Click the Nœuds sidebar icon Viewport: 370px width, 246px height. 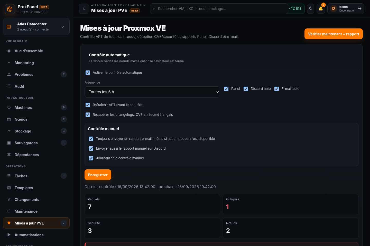9,119
